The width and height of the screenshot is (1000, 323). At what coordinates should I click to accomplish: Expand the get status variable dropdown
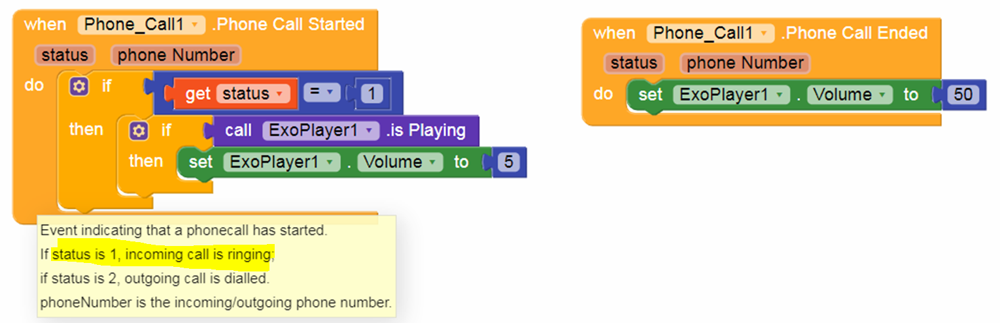(x=252, y=94)
